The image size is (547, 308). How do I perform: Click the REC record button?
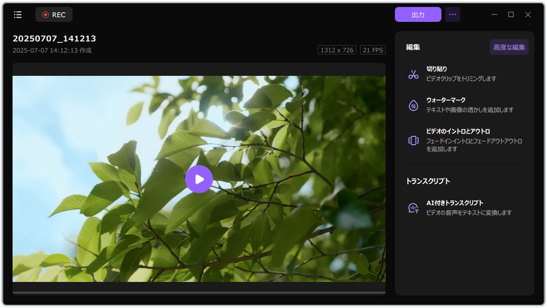(54, 15)
